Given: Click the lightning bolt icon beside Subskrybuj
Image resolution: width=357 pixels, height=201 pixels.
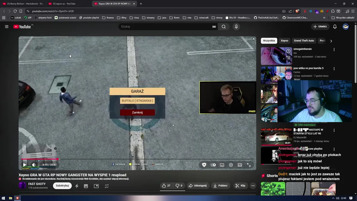Looking at the screenshot, I should [77, 186].
